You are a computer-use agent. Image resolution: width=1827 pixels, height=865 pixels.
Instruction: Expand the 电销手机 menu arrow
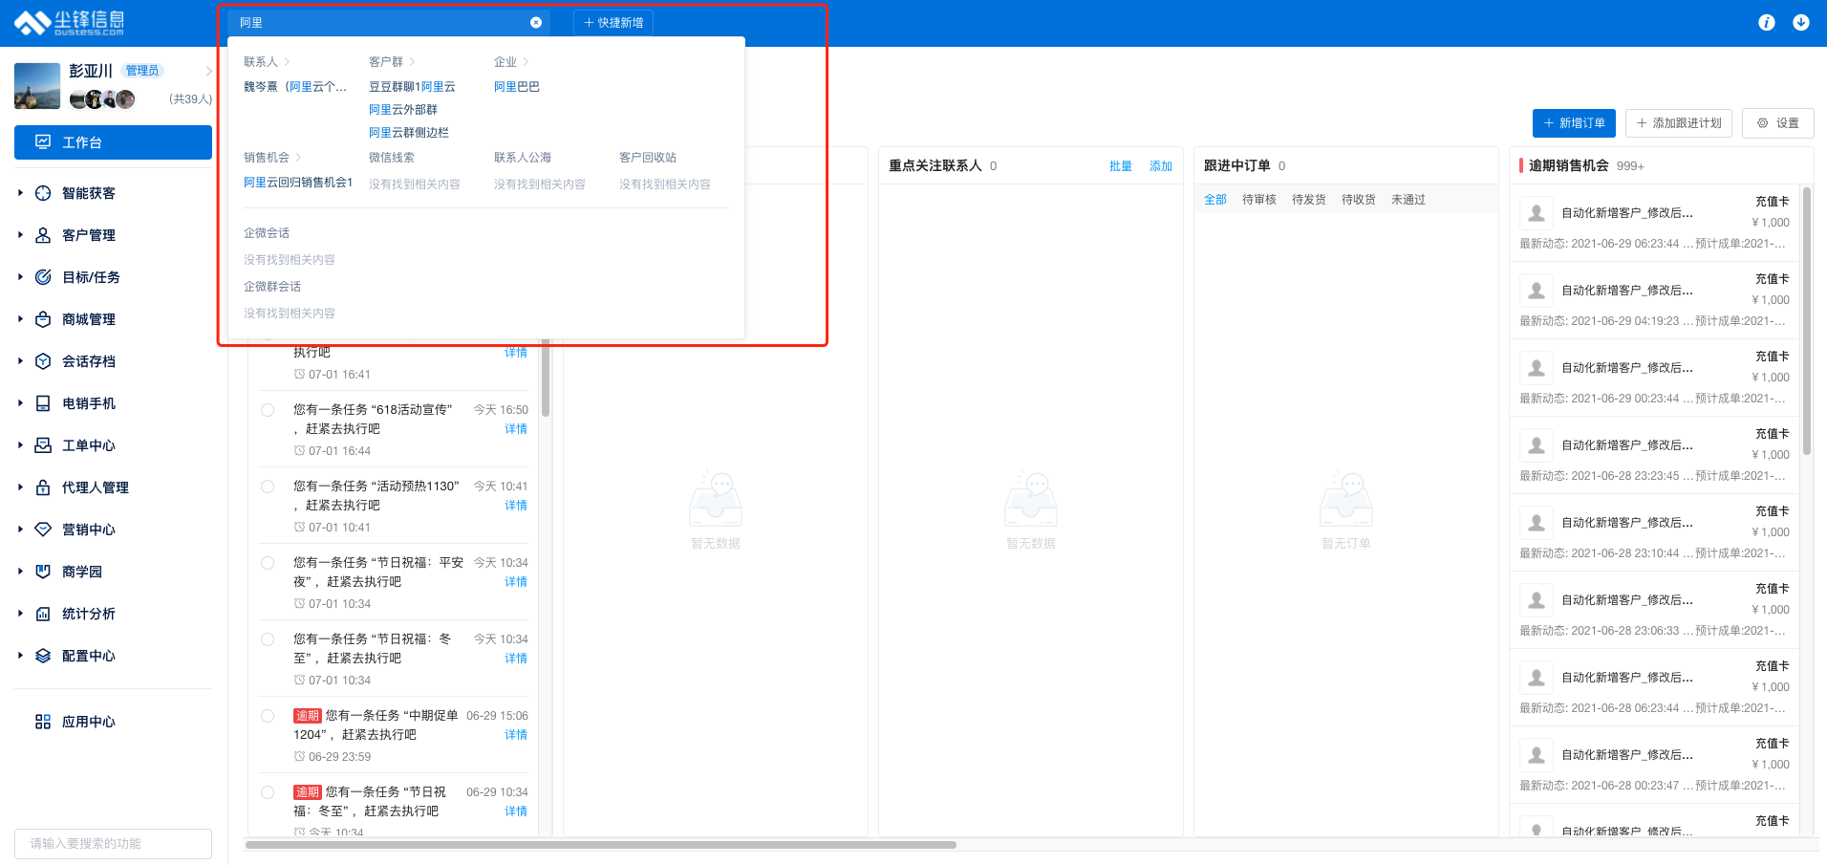[x=20, y=403]
